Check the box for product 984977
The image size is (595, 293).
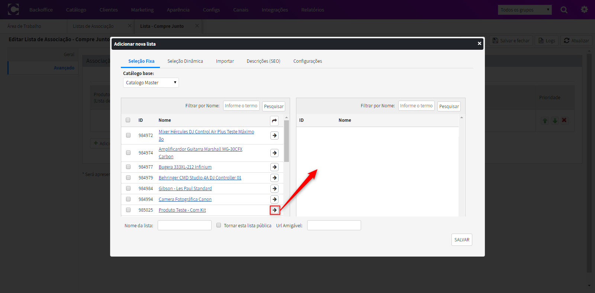128,167
